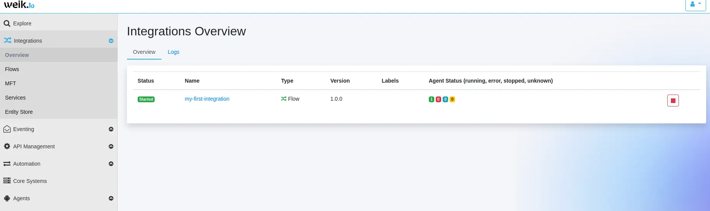
Task: Click the Type column header
Action: (x=287, y=81)
